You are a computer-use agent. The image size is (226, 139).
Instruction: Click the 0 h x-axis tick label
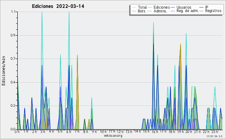point(17,131)
